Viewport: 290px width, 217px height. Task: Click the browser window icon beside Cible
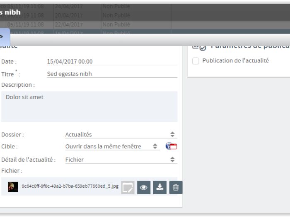click(x=171, y=146)
